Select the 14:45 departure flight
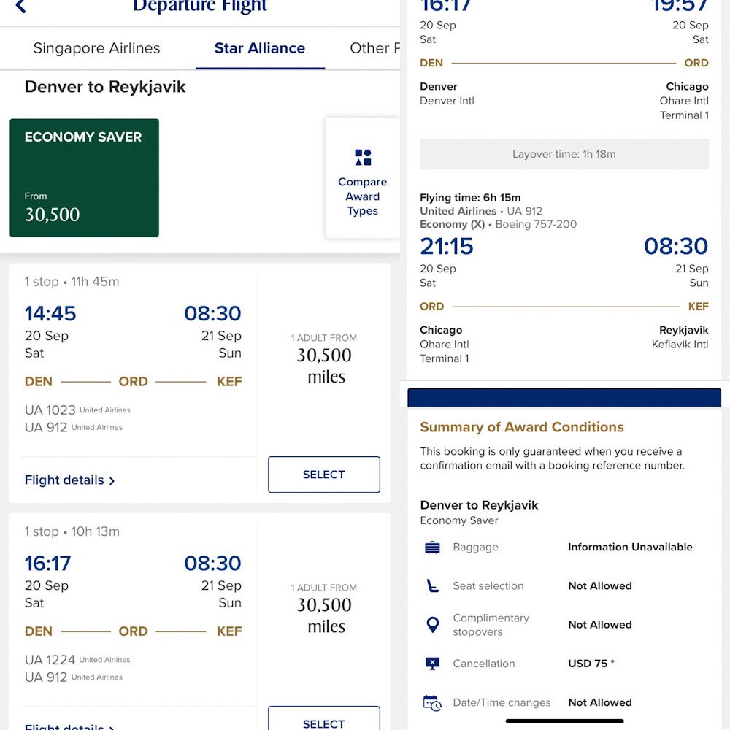Screen dimensions: 730x730 [x=323, y=474]
